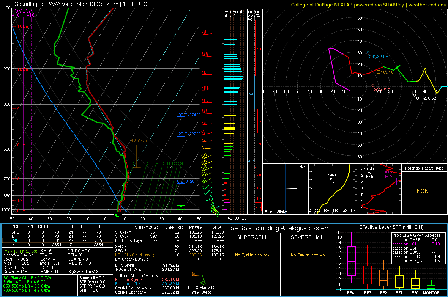The height and width of the screenshot is (297, 448).
Task: Click the Effective Layer STP (with CIN) title
Action: point(391,227)
